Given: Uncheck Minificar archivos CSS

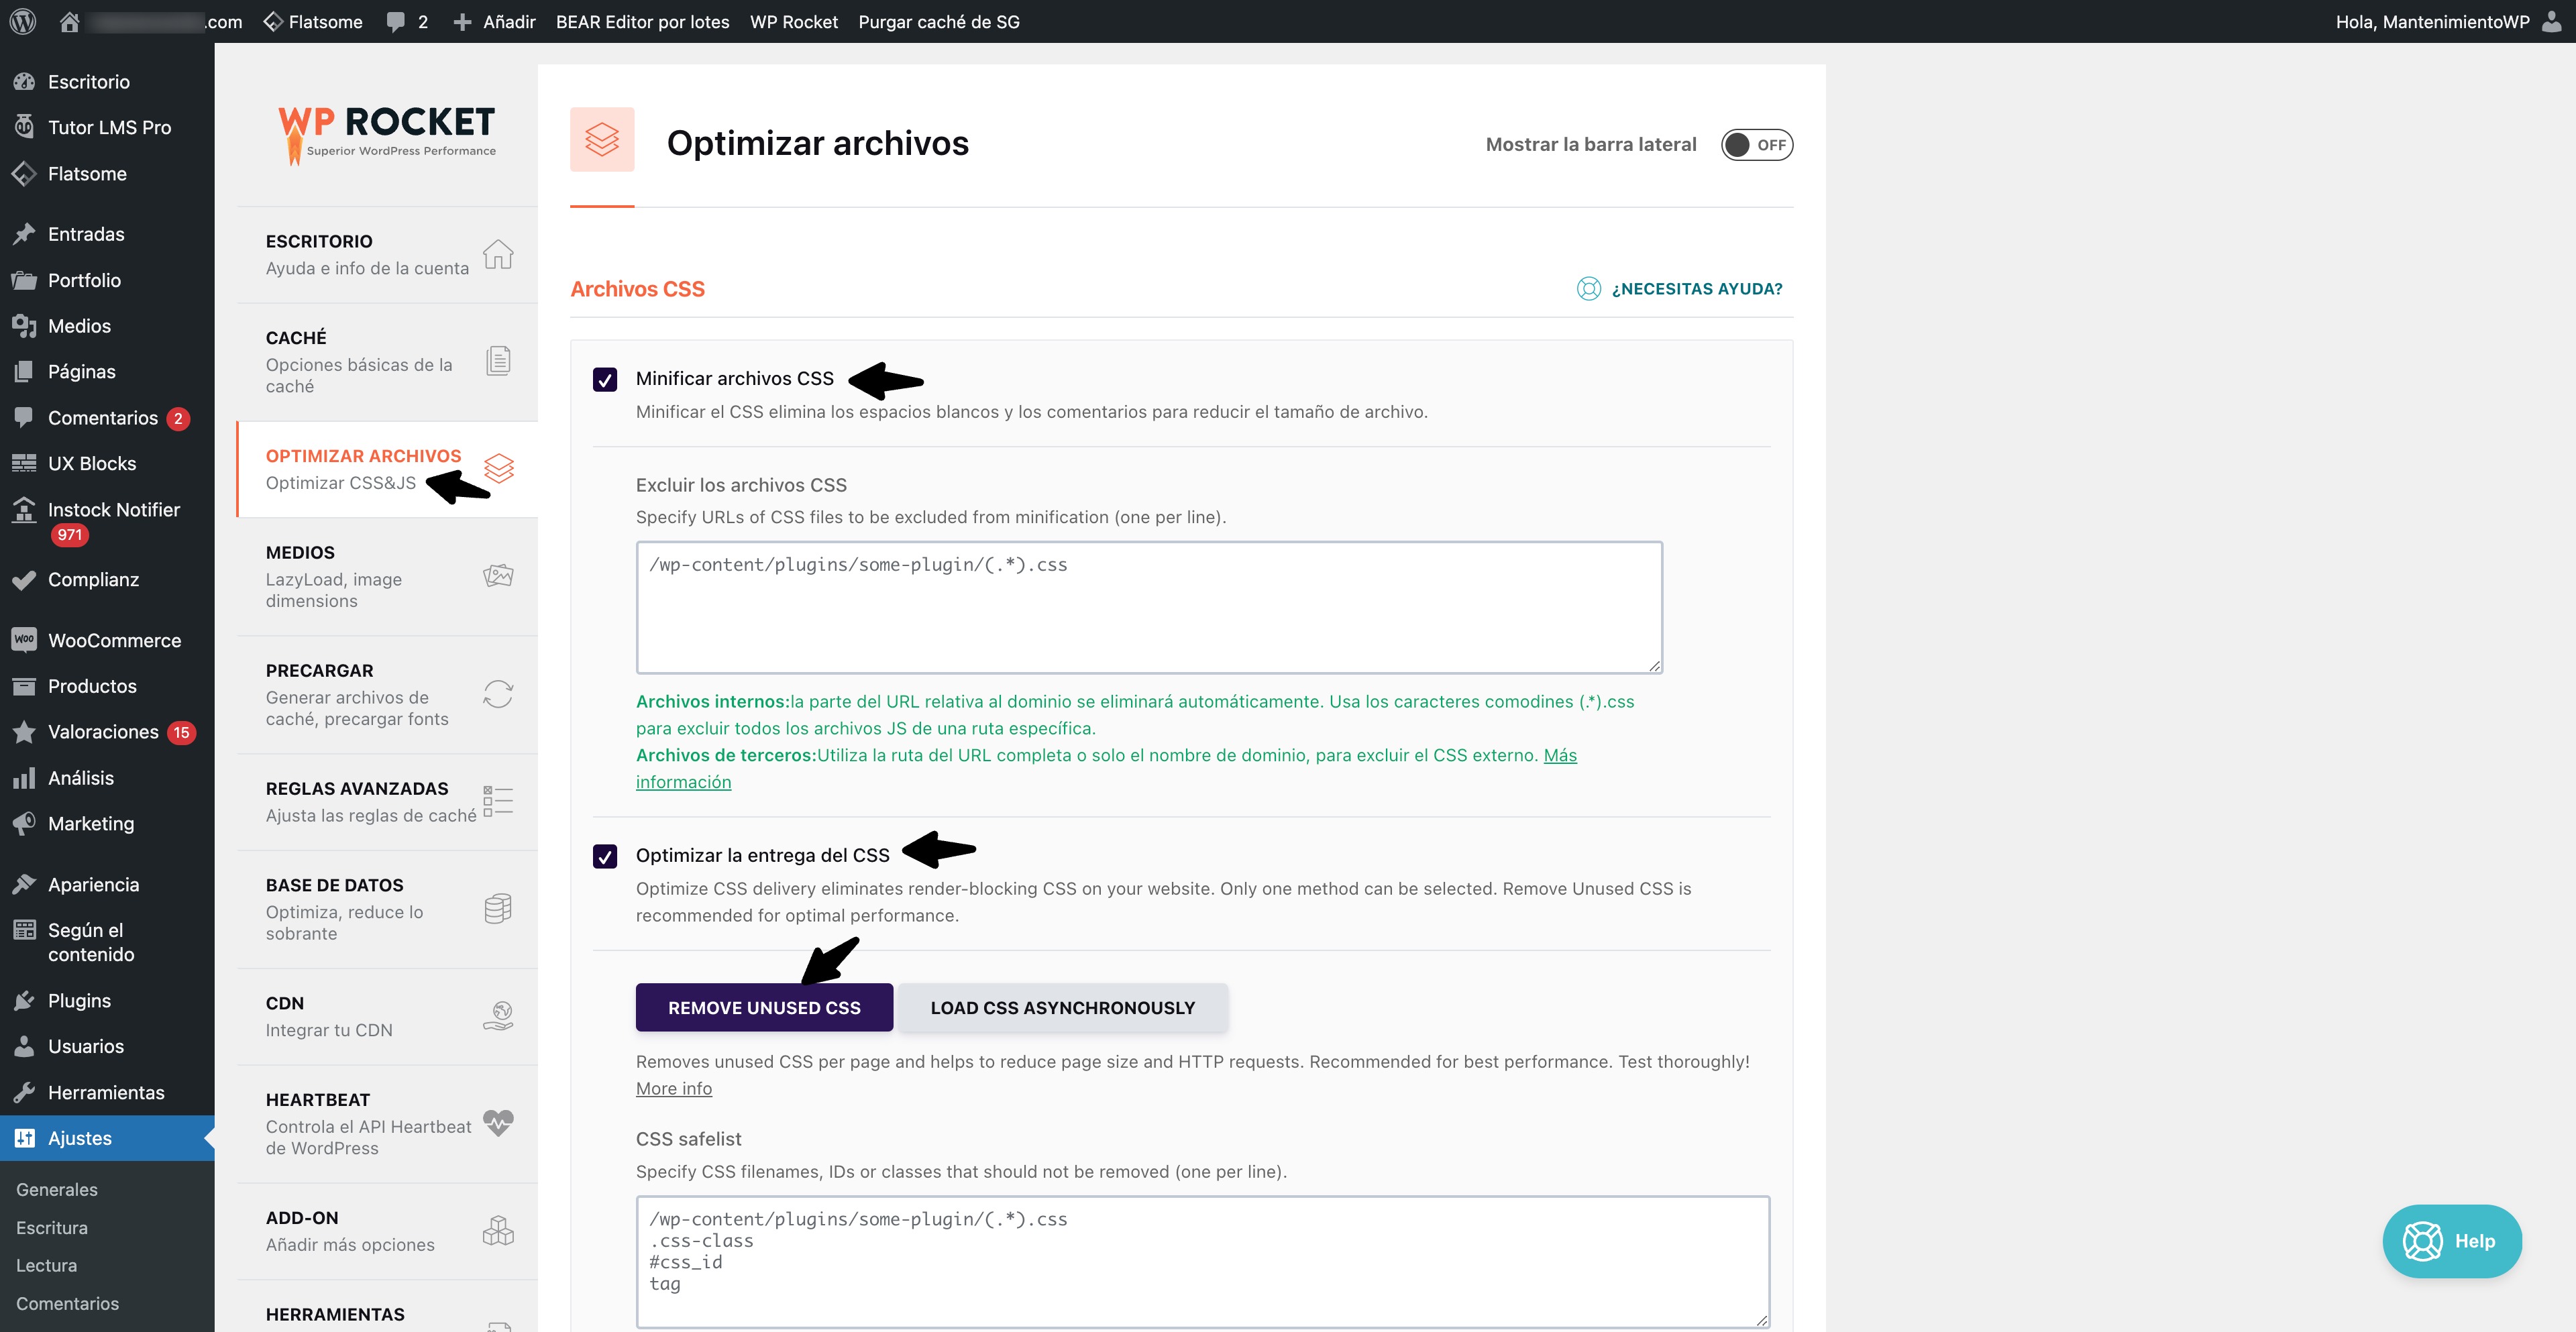Looking at the screenshot, I should click(x=605, y=379).
